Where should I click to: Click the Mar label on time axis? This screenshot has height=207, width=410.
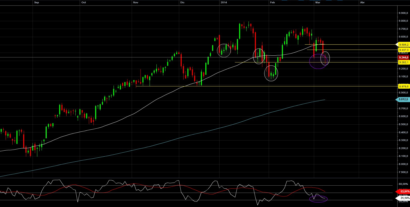318,3
